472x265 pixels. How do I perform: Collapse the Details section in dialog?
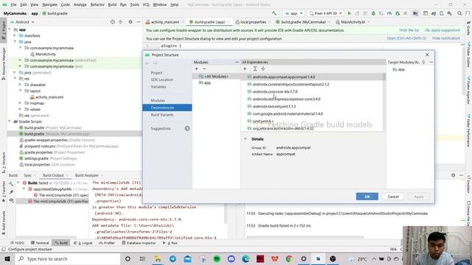pos(246,139)
